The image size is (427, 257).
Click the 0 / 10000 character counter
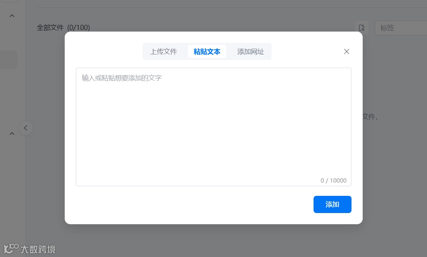coord(334,181)
